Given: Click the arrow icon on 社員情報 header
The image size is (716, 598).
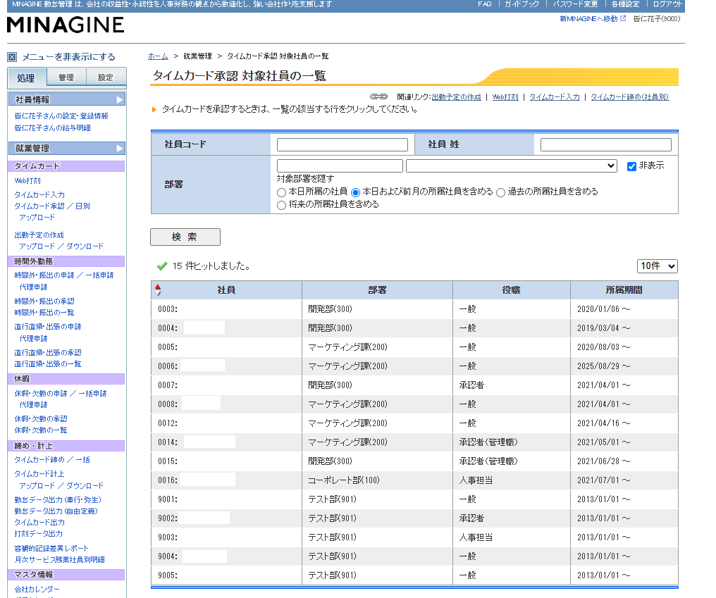Looking at the screenshot, I should pyautogui.click(x=120, y=100).
